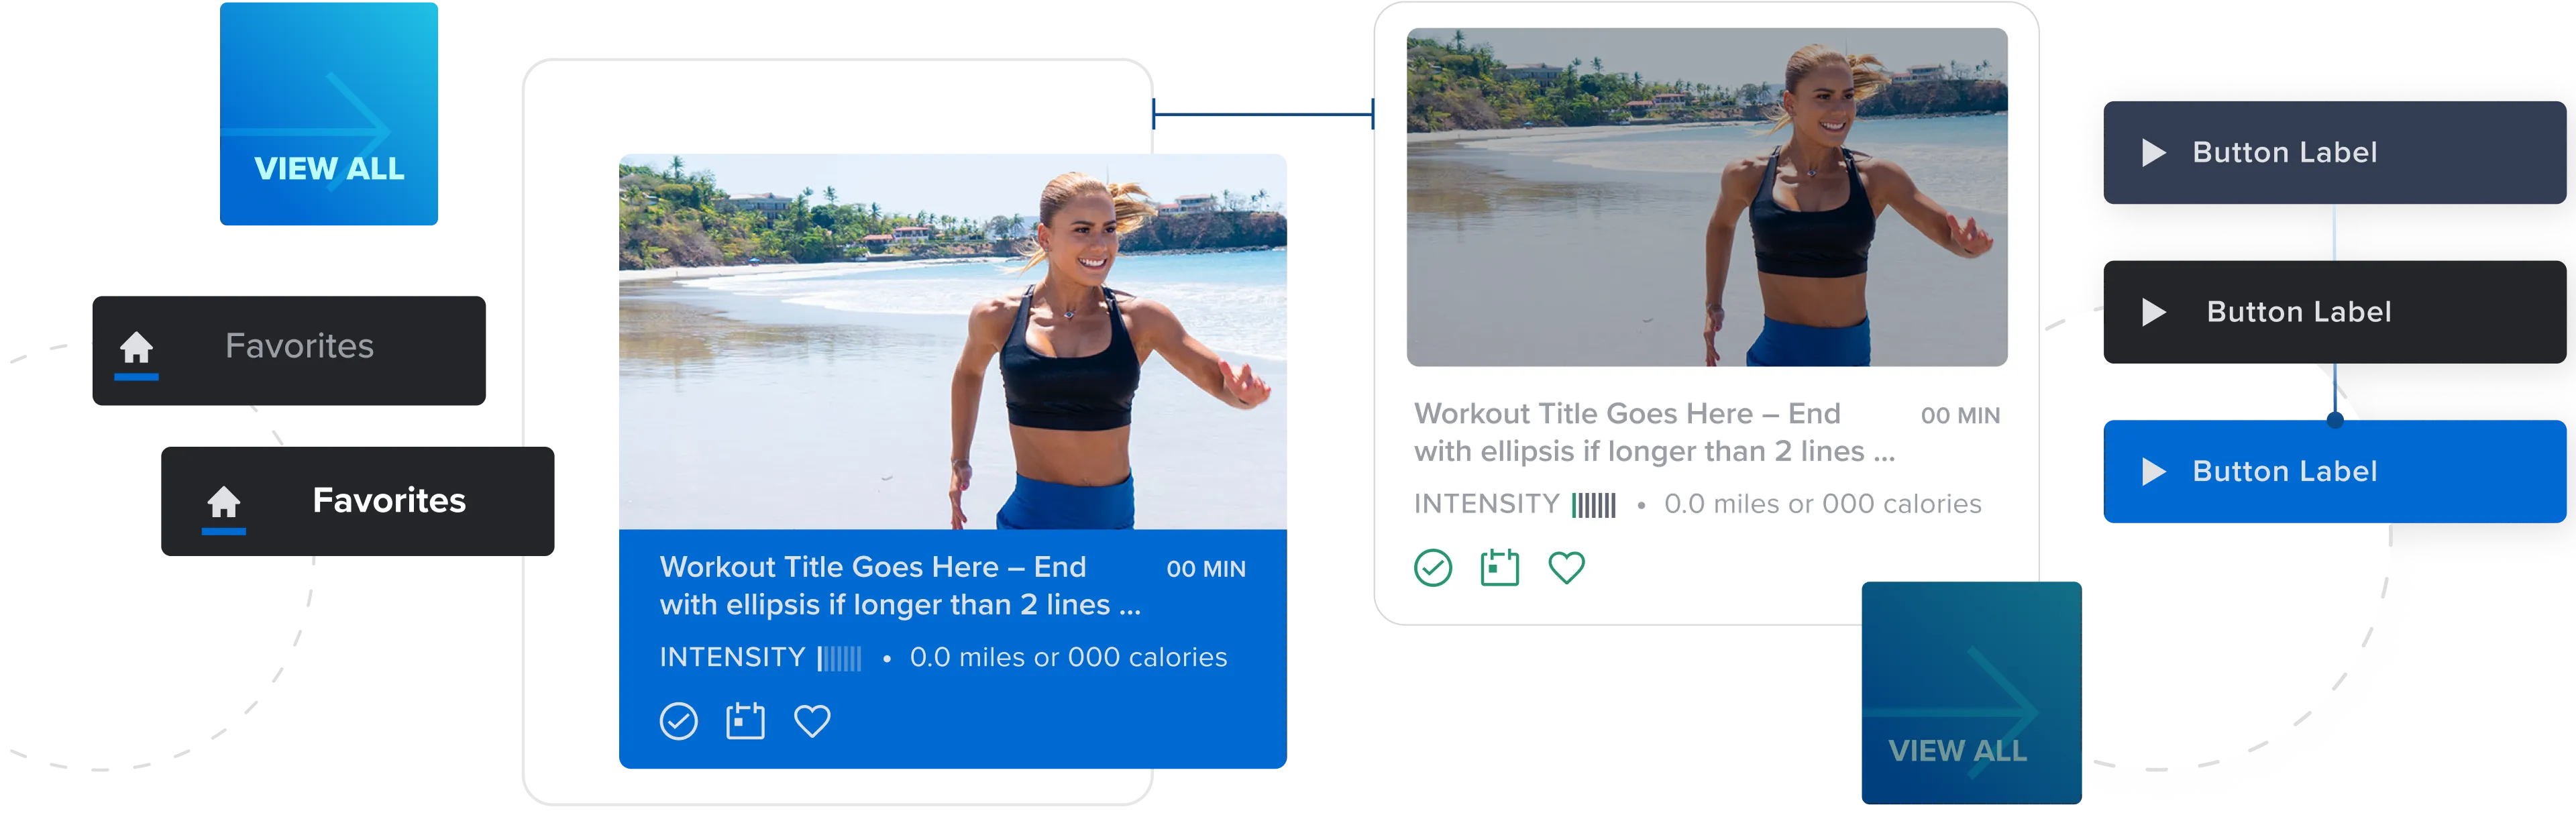Screen dimensions: 2576x817
Task: Click the green calendar icon on white card
Action: 1500,567
